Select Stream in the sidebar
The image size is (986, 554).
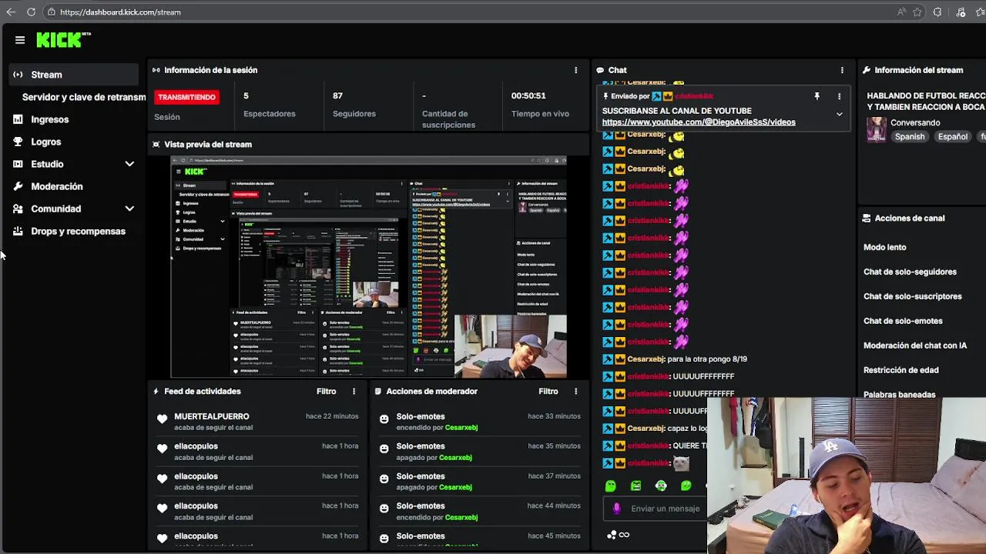[74, 75]
